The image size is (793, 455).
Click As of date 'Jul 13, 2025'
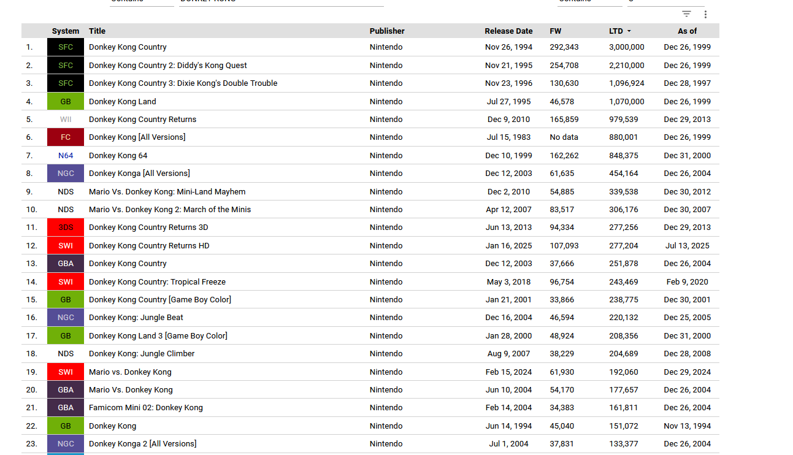click(688, 246)
